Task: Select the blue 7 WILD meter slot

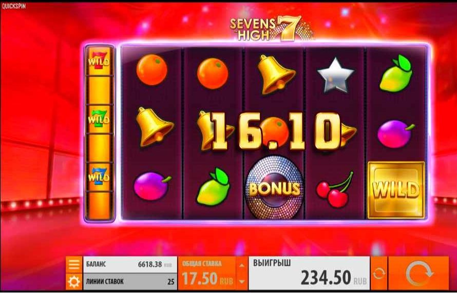Action: pyautogui.click(x=99, y=177)
